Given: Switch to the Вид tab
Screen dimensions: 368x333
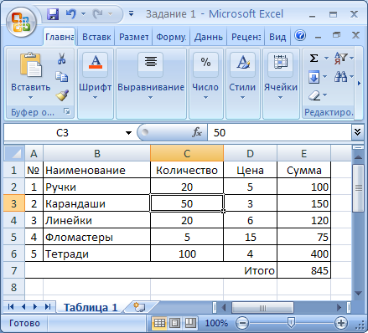Looking at the screenshot, I should click(x=277, y=37).
